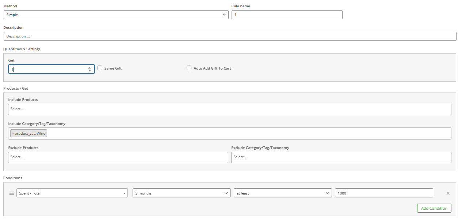The height and width of the screenshot is (220, 458).
Task: Change the 'at least' comparison dropdown
Action: click(283, 193)
